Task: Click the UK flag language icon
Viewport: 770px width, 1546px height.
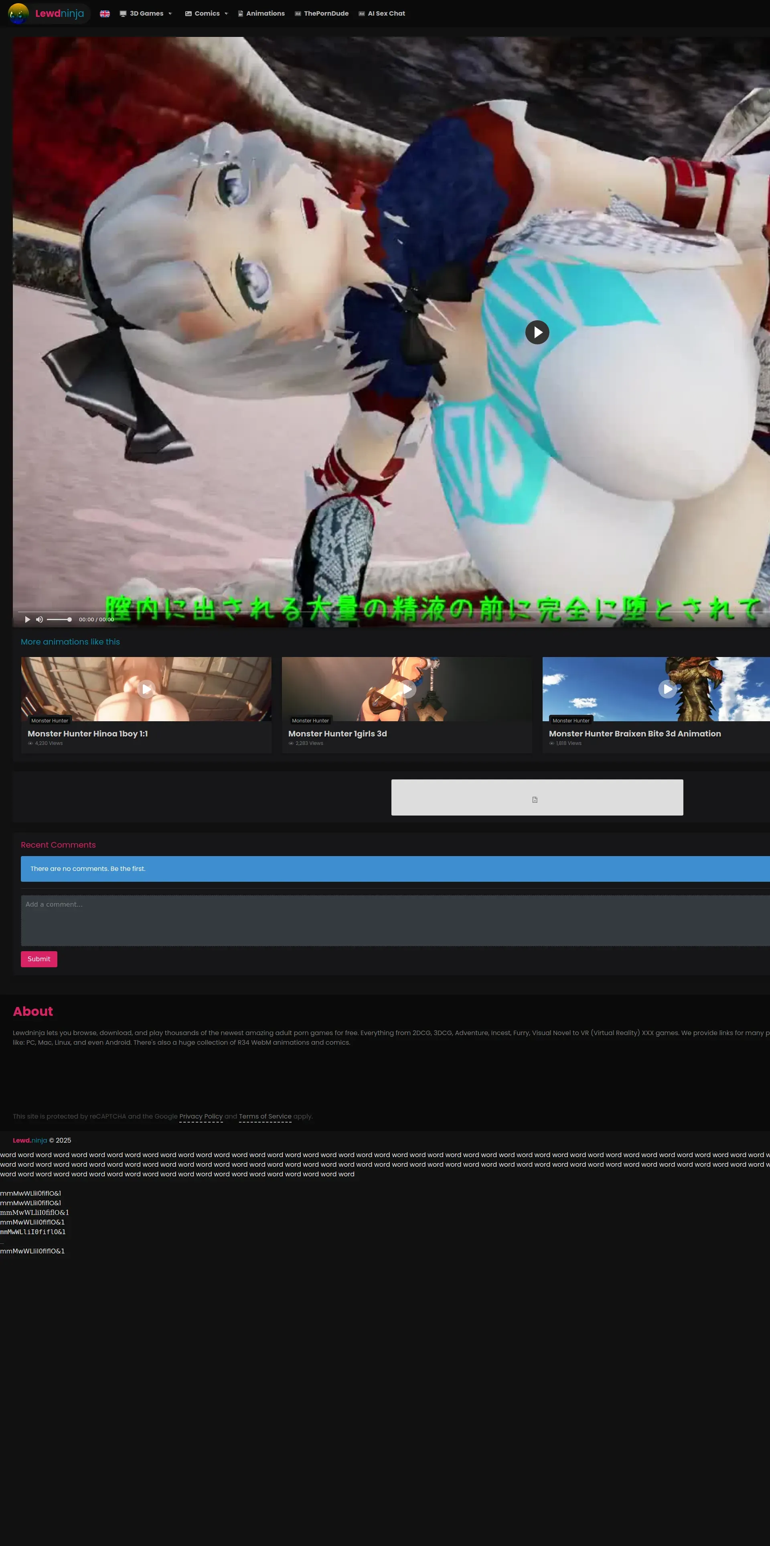Action: pyautogui.click(x=105, y=13)
